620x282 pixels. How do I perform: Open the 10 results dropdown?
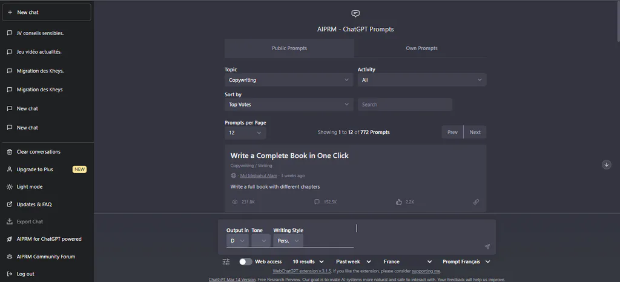[308, 261]
